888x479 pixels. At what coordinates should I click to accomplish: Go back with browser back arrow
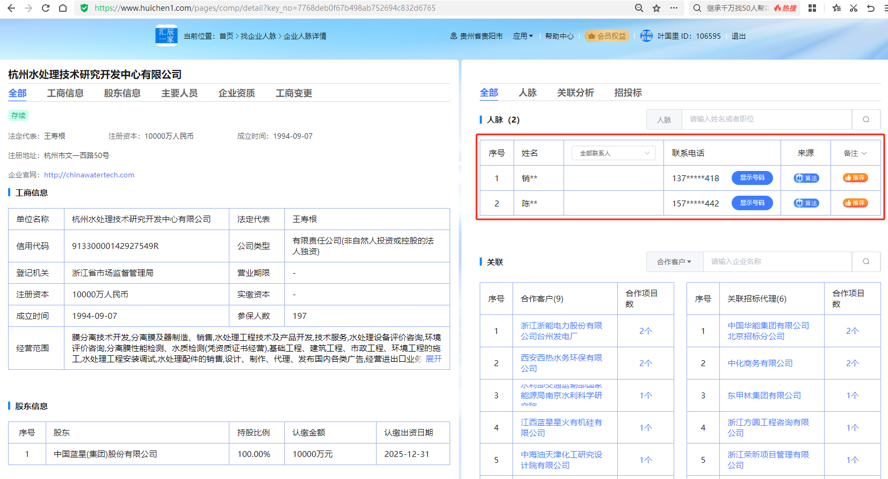click(x=11, y=8)
